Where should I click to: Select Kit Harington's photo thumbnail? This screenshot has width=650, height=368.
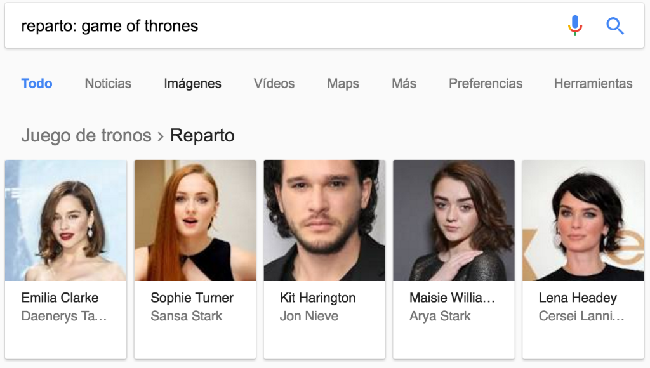click(324, 220)
